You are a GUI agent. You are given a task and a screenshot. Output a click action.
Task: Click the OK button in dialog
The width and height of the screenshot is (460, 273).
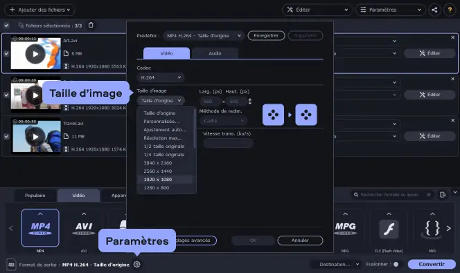point(253,241)
